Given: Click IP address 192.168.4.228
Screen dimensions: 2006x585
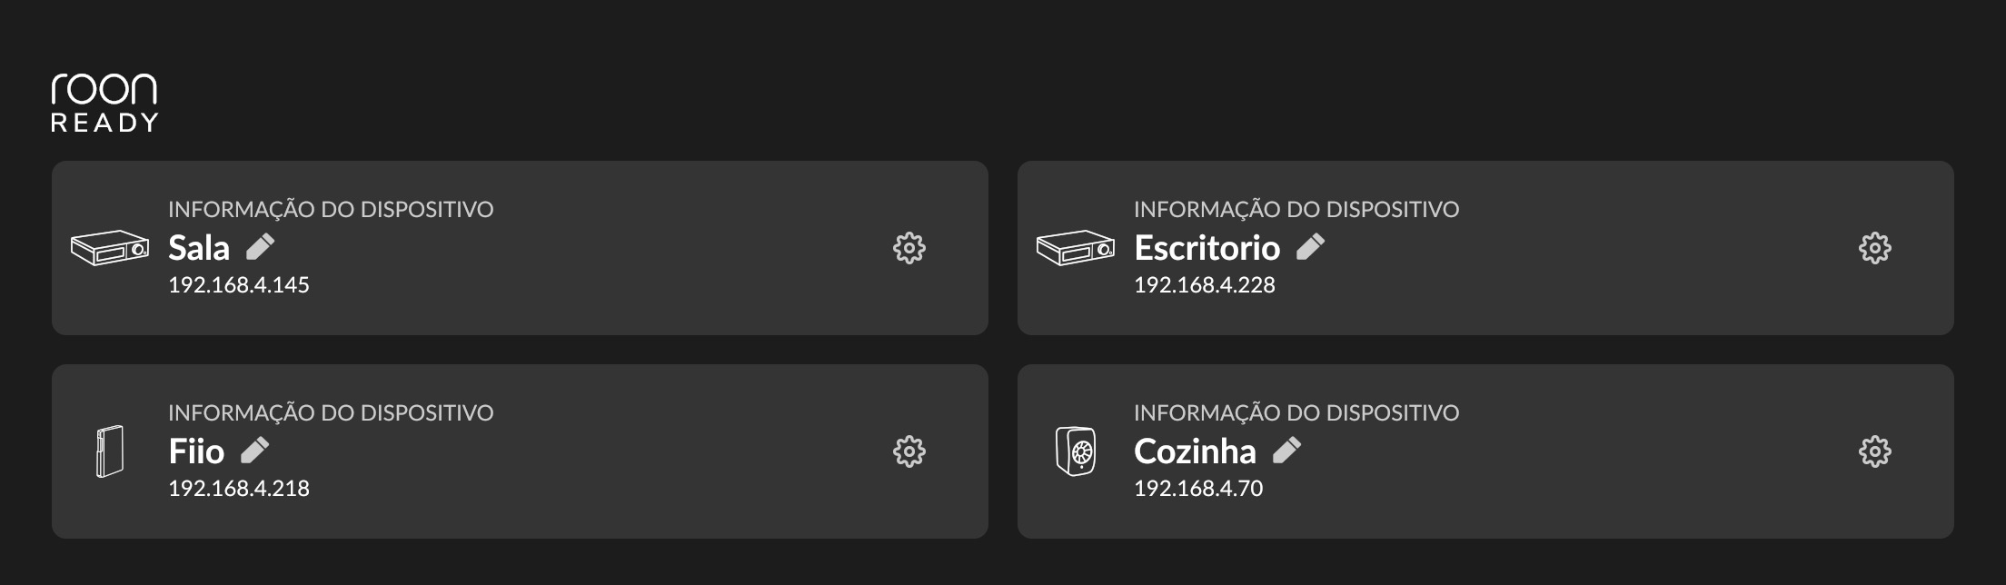Looking at the screenshot, I should tap(1205, 285).
